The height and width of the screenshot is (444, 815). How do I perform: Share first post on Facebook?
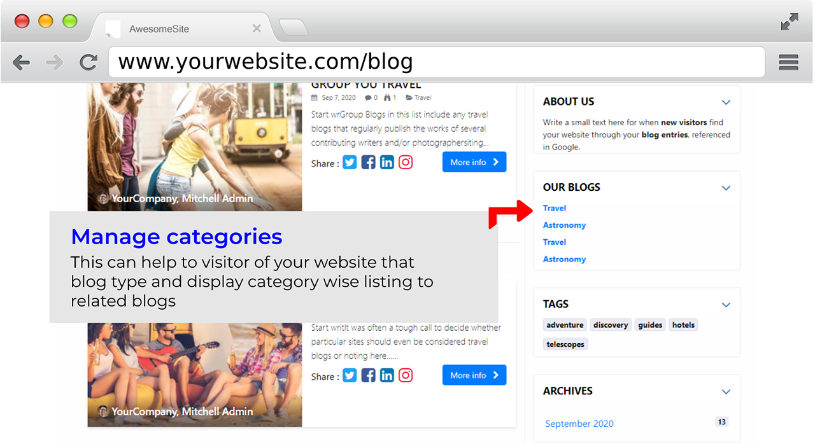(x=368, y=162)
